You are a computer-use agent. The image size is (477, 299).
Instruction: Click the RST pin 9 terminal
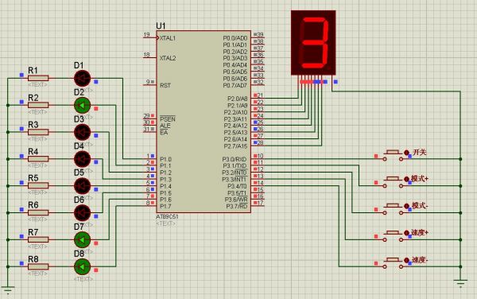click(x=149, y=84)
